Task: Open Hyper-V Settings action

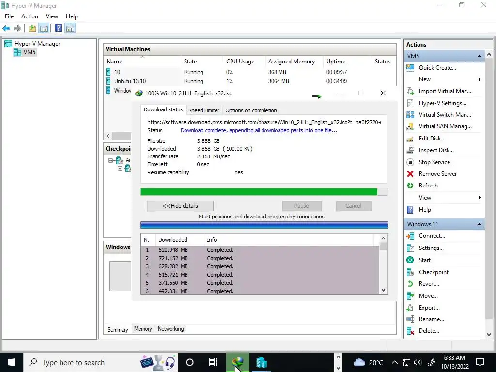Action: [442, 103]
